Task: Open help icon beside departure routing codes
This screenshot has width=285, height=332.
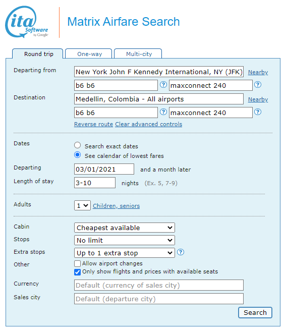Action: click(163, 85)
